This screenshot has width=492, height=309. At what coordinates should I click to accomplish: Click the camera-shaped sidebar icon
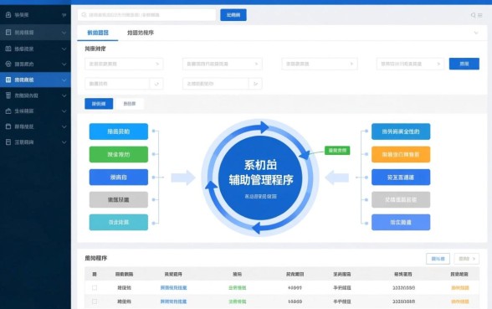click(8, 49)
